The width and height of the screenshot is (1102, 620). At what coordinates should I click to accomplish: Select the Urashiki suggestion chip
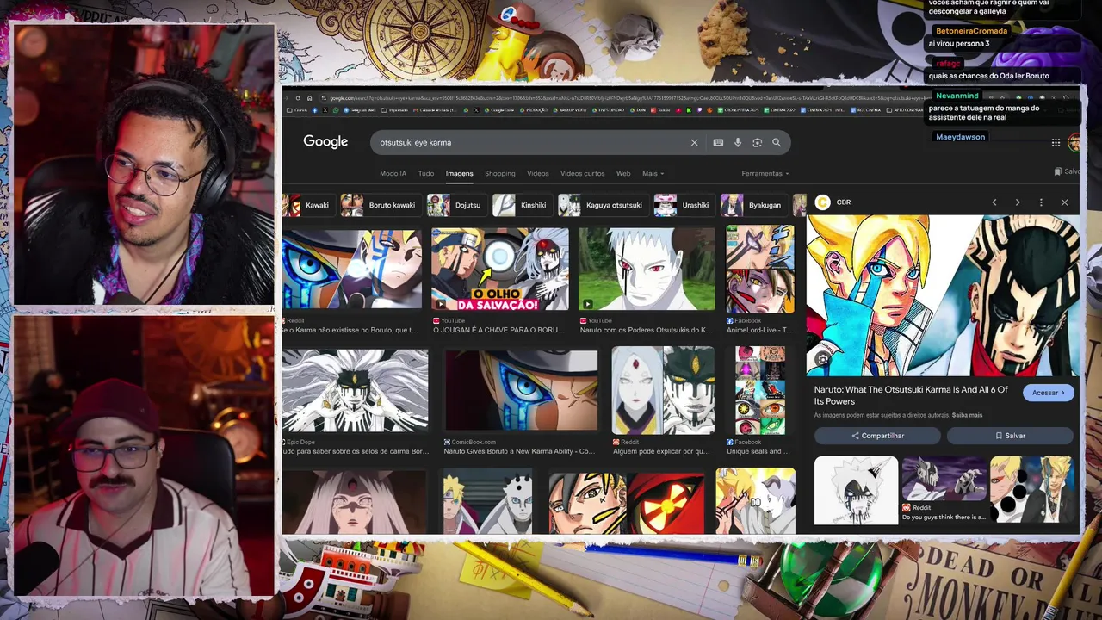tap(683, 205)
